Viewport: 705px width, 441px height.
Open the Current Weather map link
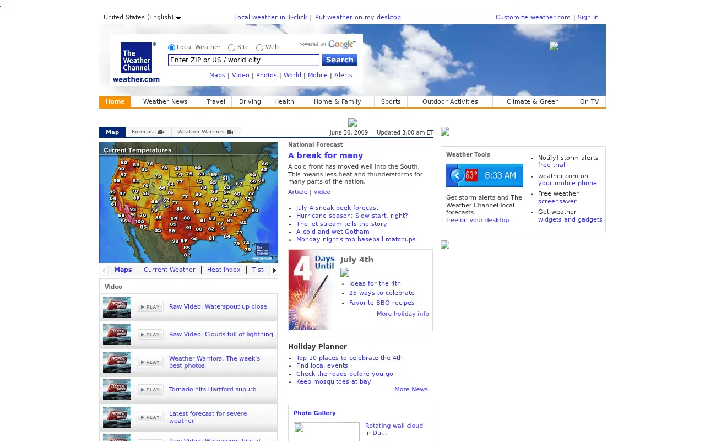(x=169, y=270)
